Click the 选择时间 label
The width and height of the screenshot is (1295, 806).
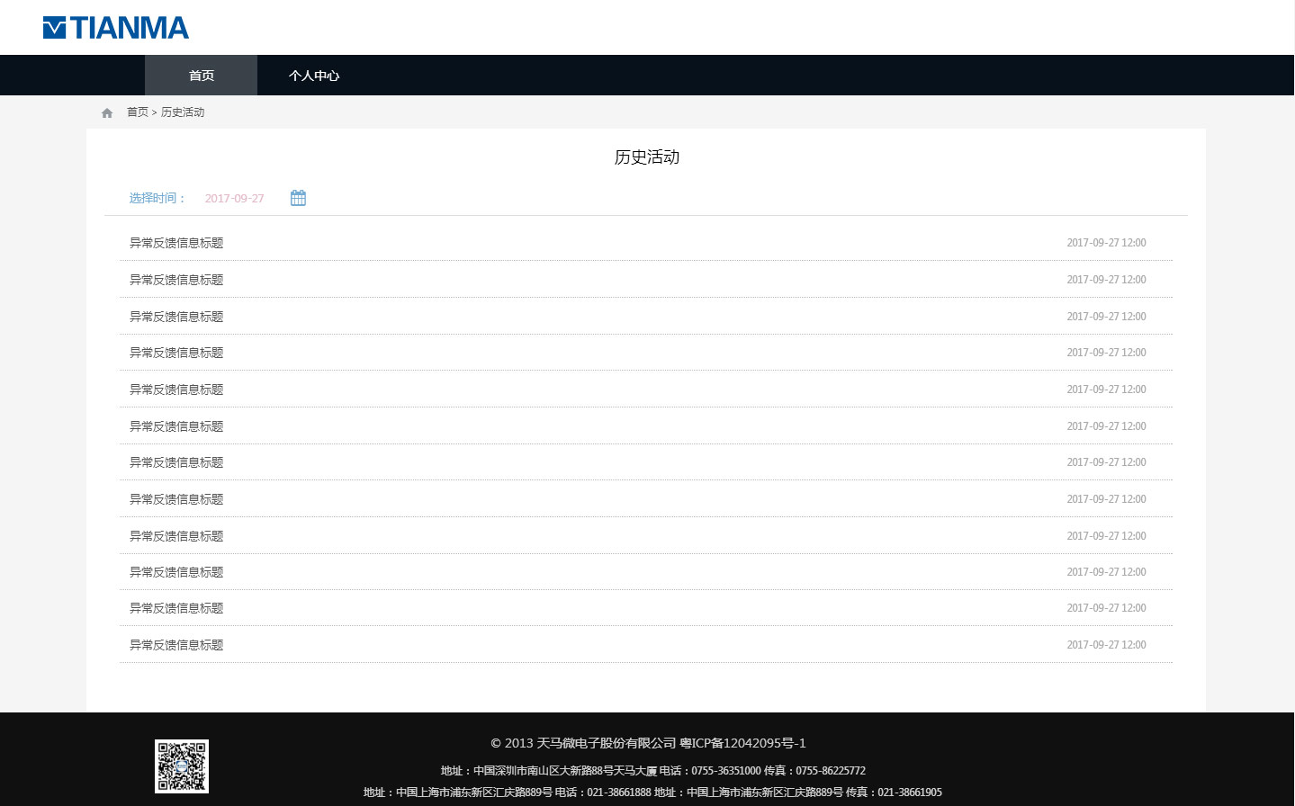point(157,197)
